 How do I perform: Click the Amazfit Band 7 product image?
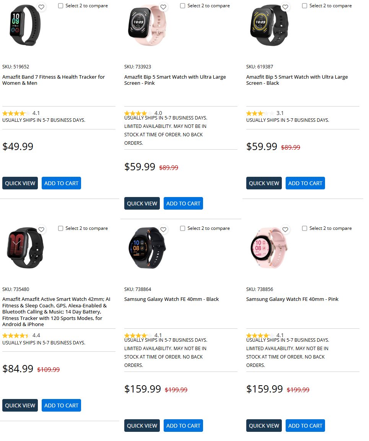[25, 25]
